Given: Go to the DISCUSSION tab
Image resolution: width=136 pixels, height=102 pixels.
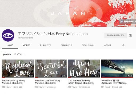Looking at the screenshot, I should 88,45.
